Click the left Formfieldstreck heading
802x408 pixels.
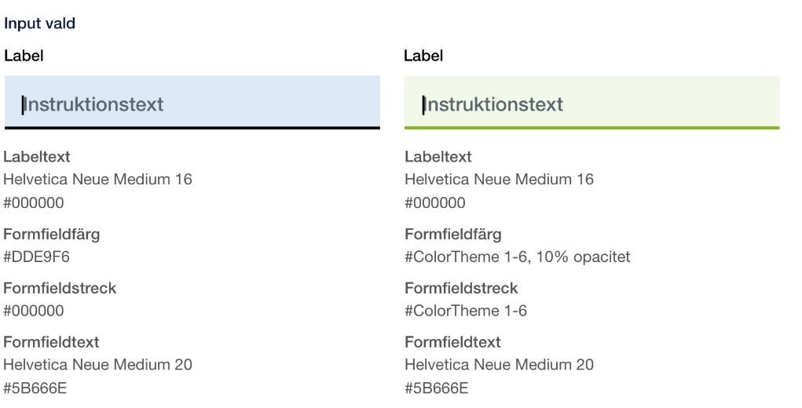point(60,288)
